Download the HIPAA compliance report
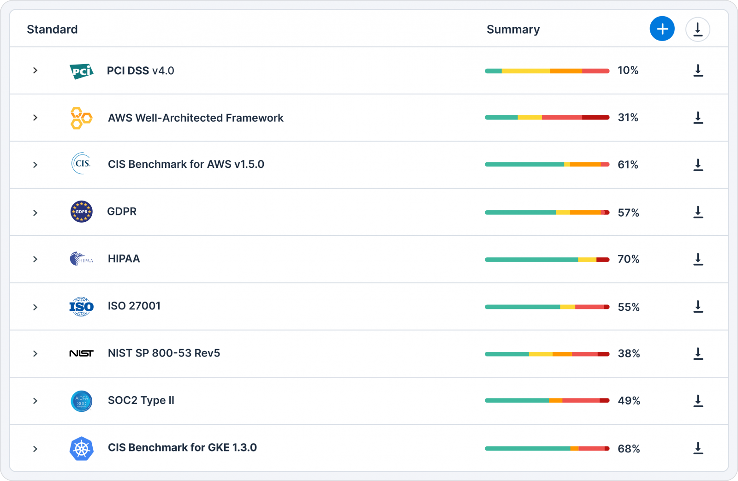The height and width of the screenshot is (481, 738). click(x=698, y=259)
